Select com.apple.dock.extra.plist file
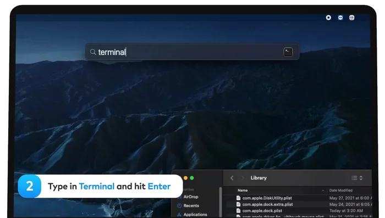Screen dimensions: 385x218 [268, 204]
